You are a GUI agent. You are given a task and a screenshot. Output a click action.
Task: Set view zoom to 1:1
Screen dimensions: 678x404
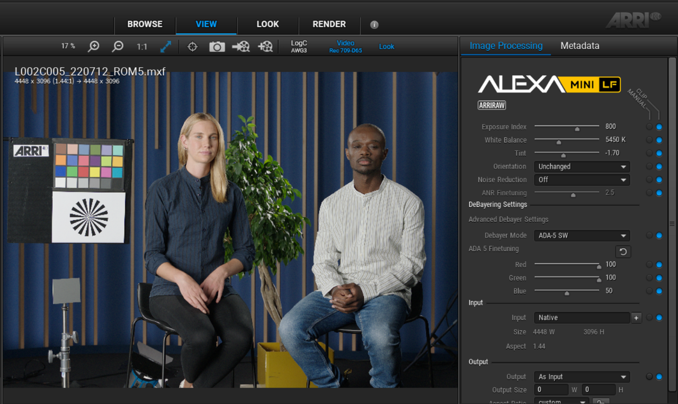tap(142, 47)
